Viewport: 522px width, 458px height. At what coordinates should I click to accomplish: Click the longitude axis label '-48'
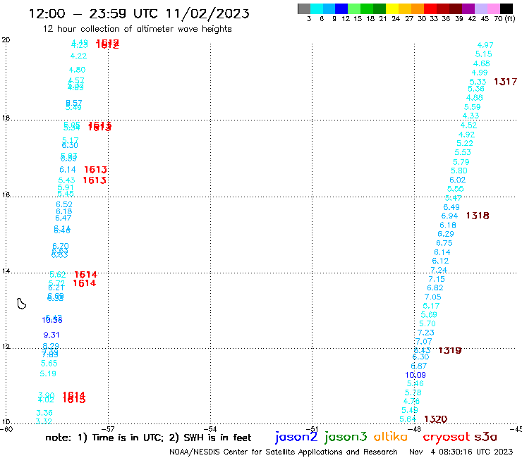pos(415,429)
